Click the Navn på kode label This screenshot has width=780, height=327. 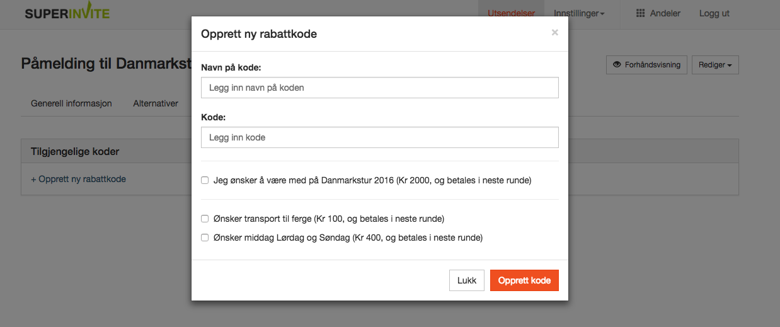231,67
